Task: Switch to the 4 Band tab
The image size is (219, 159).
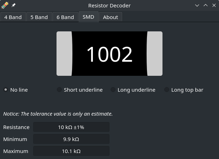Action: click(13, 17)
